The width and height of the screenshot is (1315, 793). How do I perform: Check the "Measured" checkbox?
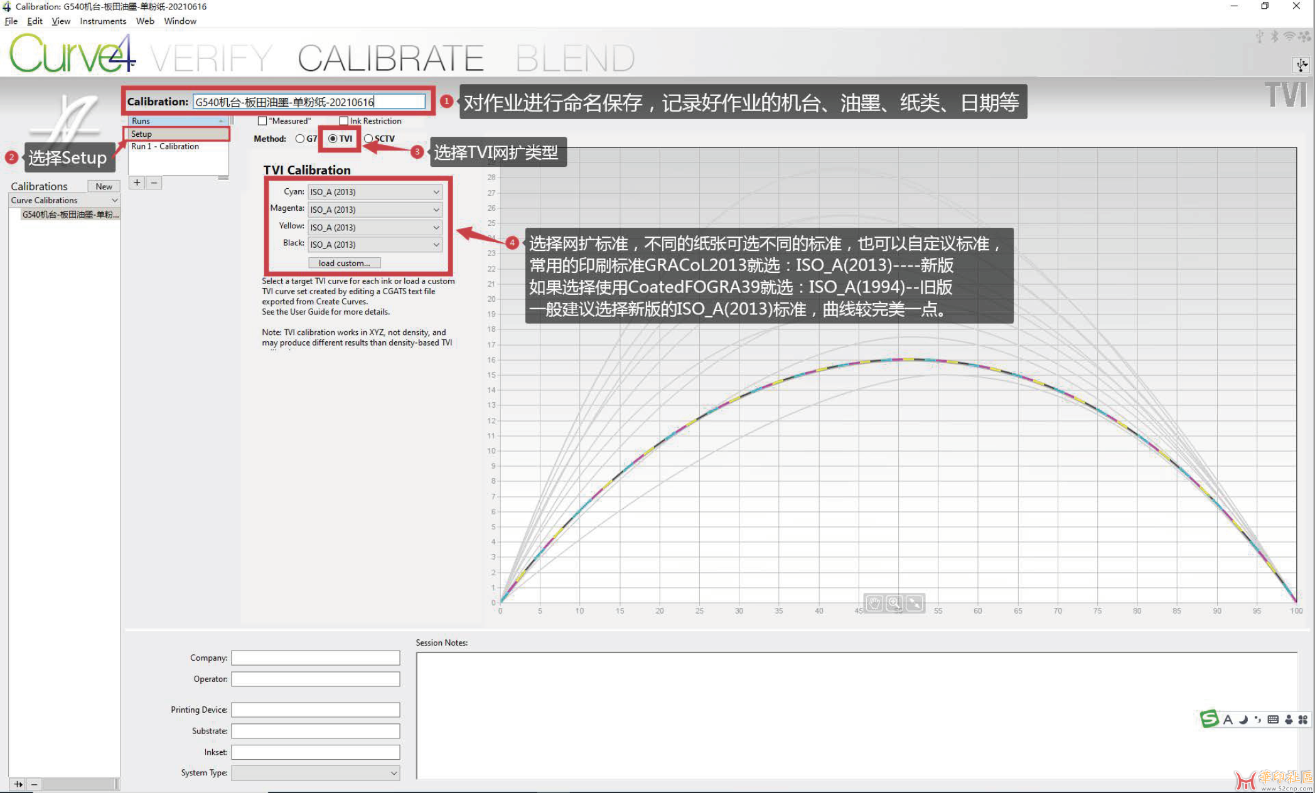click(262, 121)
